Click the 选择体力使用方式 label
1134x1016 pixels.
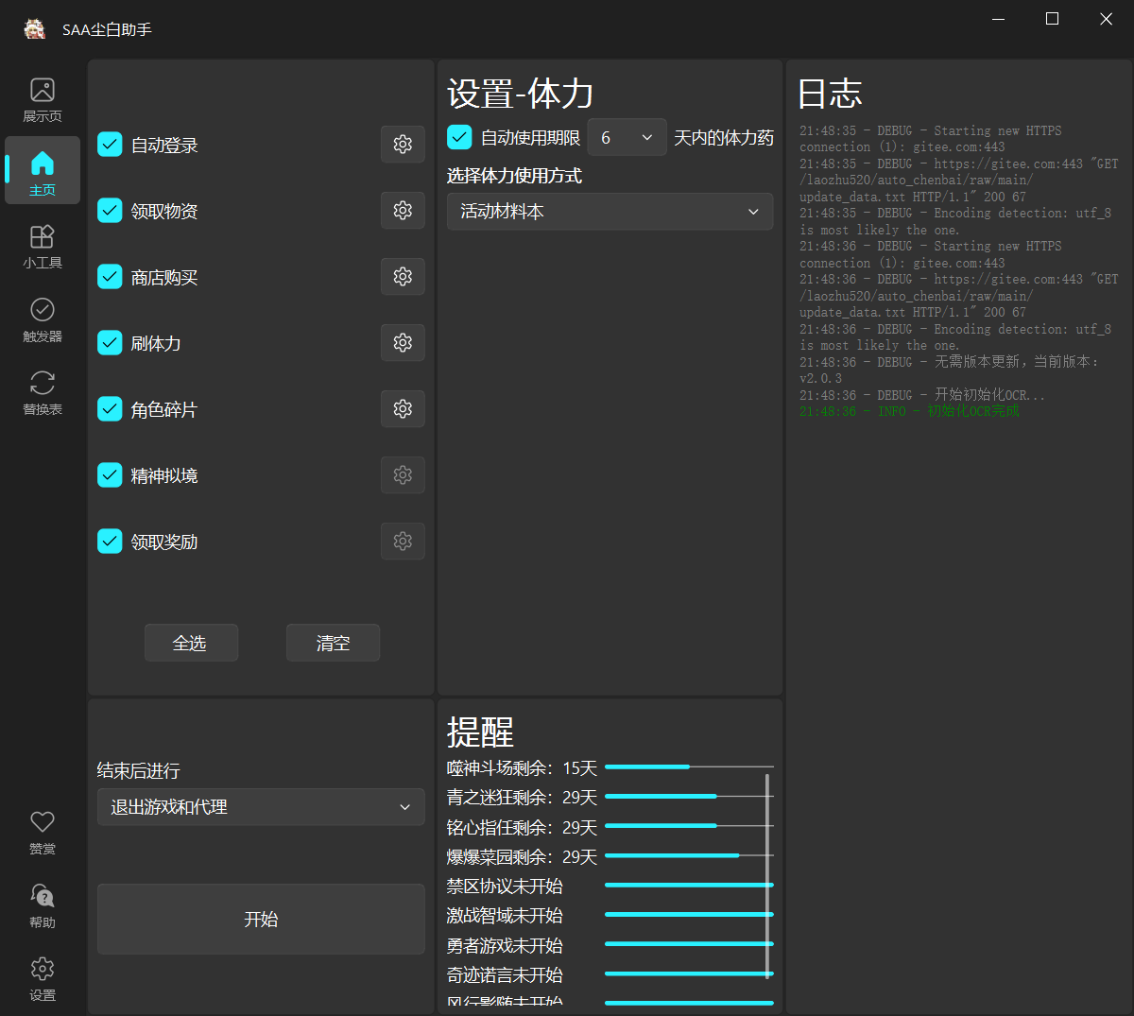[x=514, y=176]
